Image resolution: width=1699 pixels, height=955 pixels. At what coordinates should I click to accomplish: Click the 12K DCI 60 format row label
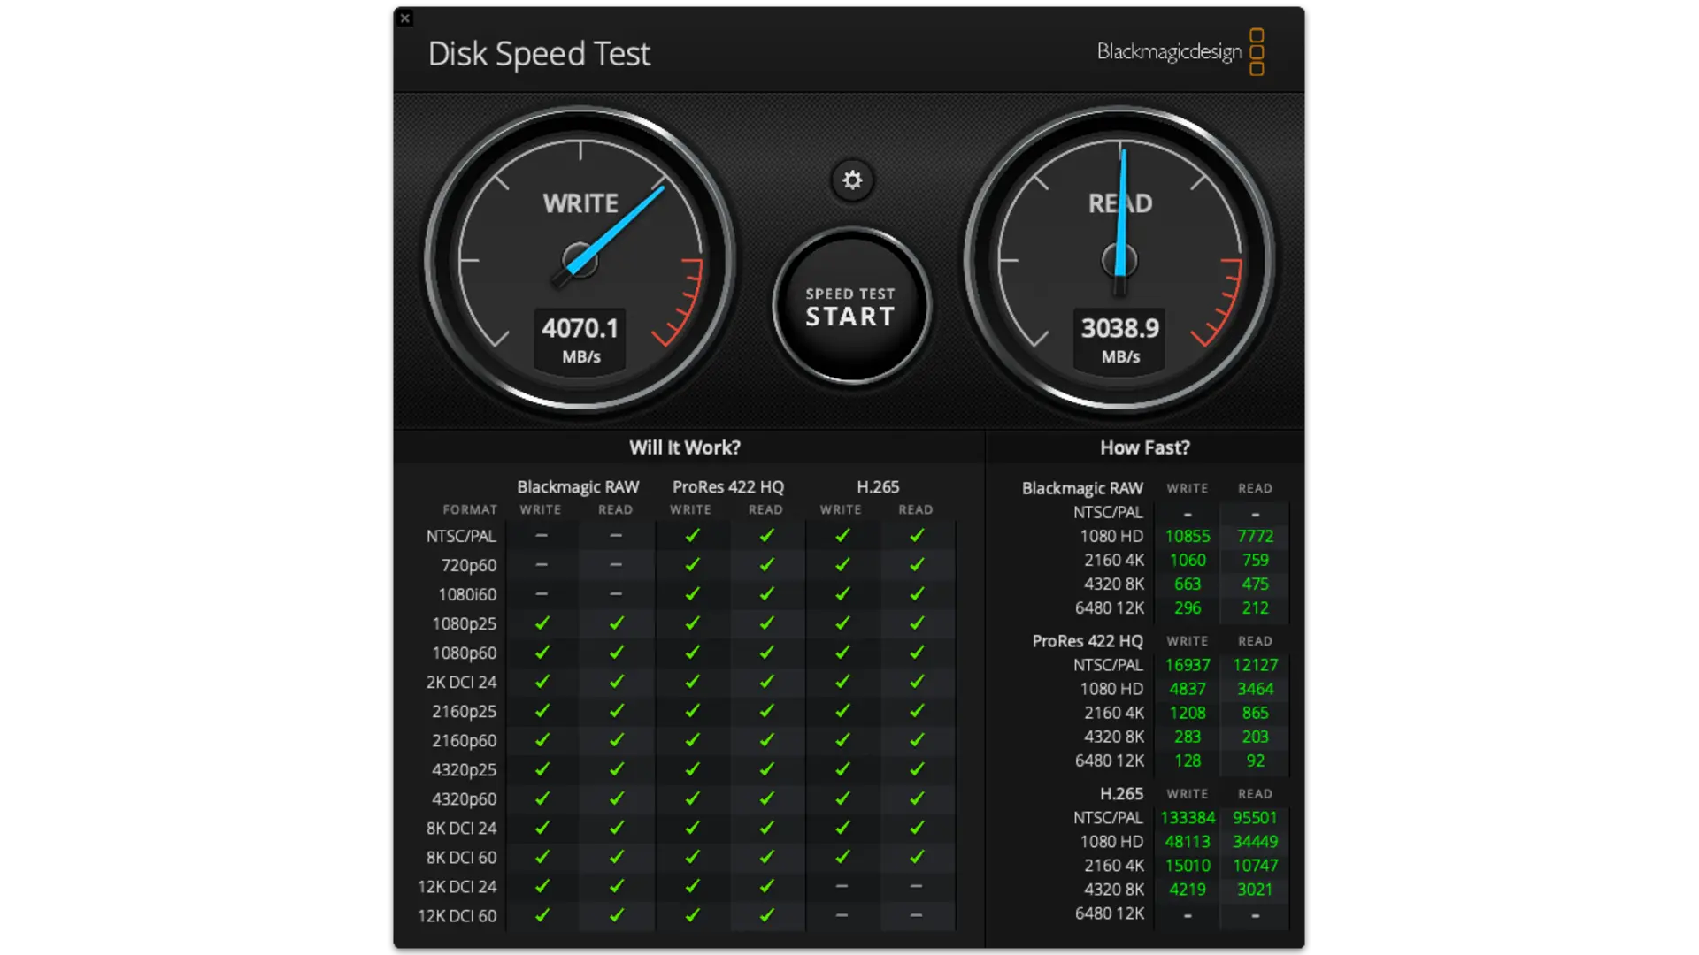[457, 915]
